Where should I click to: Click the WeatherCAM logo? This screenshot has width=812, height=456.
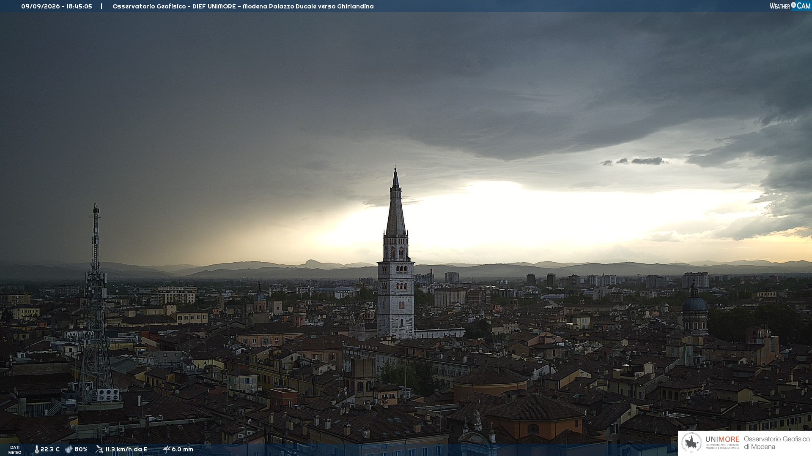[790, 6]
